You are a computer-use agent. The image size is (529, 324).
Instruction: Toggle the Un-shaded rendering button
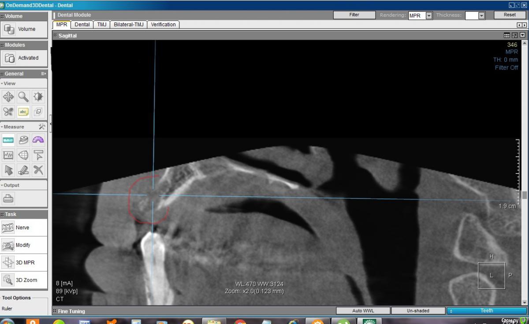click(x=417, y=311)
